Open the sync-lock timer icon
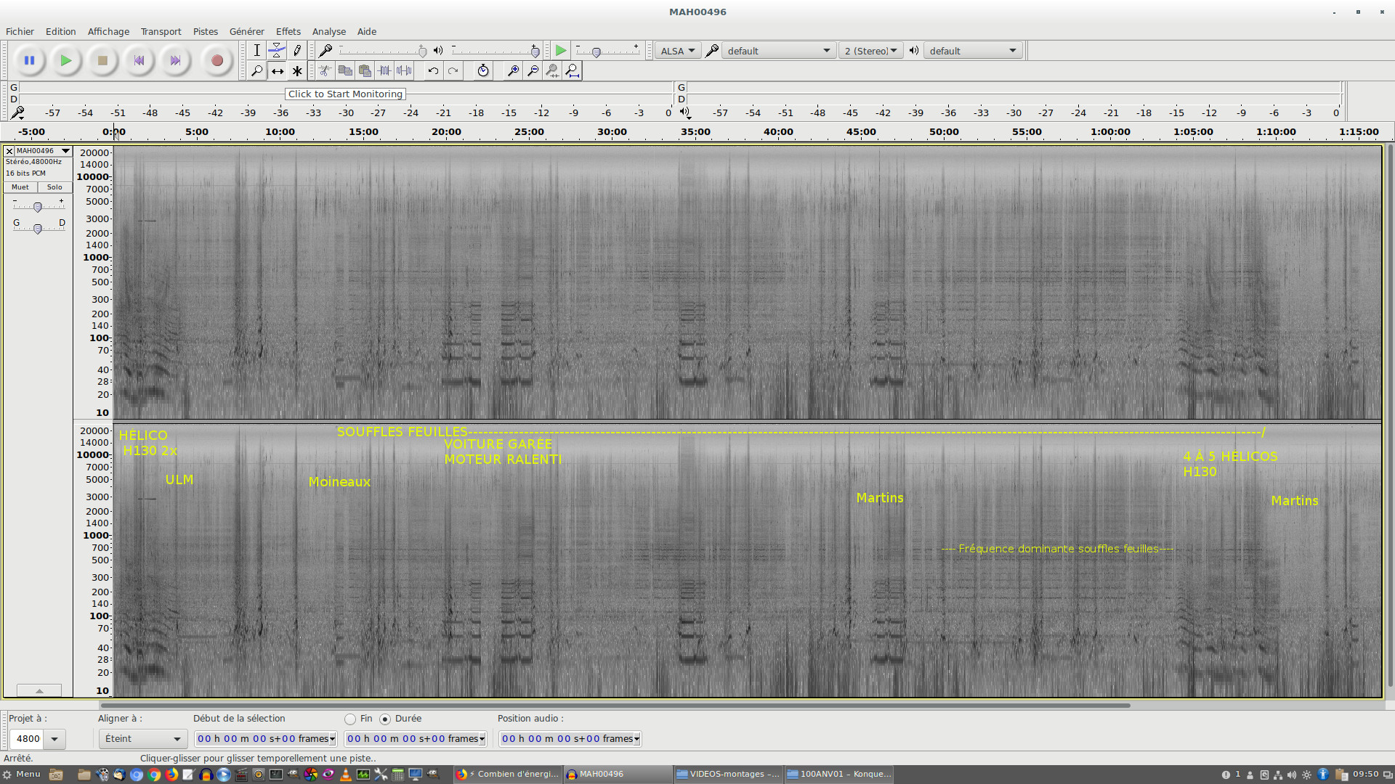Viewport: 1395px width, 784px height. [483, 70]
